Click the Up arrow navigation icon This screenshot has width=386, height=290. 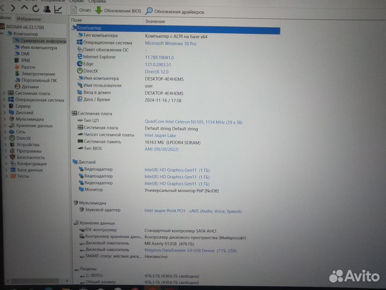coord(24,9)
